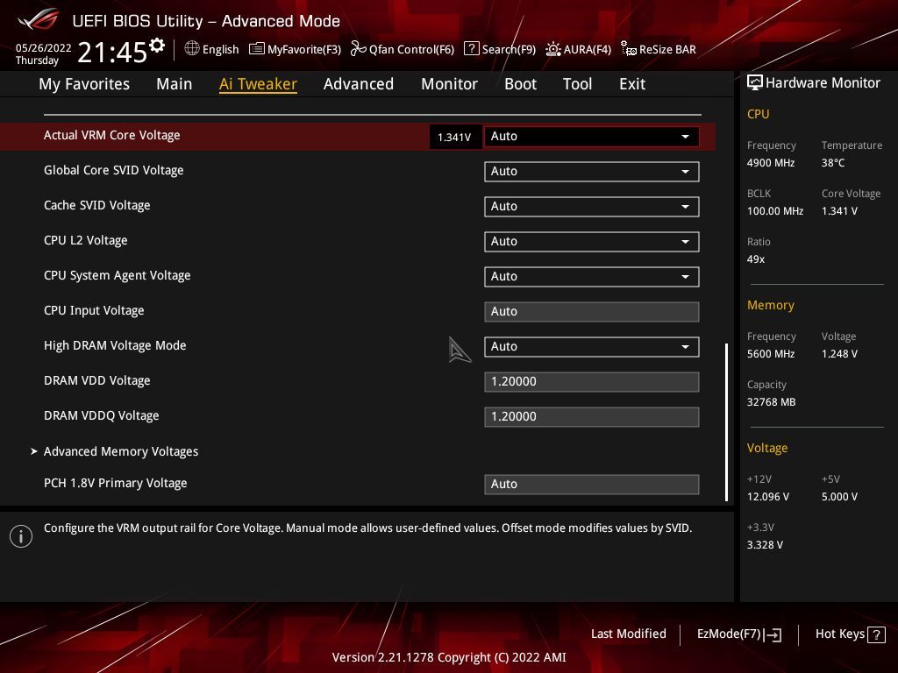The image size is (898, 673).
Task: Click the 21:45 clock display
Action: [x=112, y=53]
